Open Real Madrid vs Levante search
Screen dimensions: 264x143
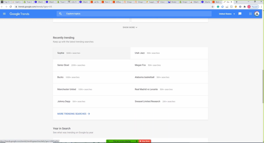coord(169,89)
